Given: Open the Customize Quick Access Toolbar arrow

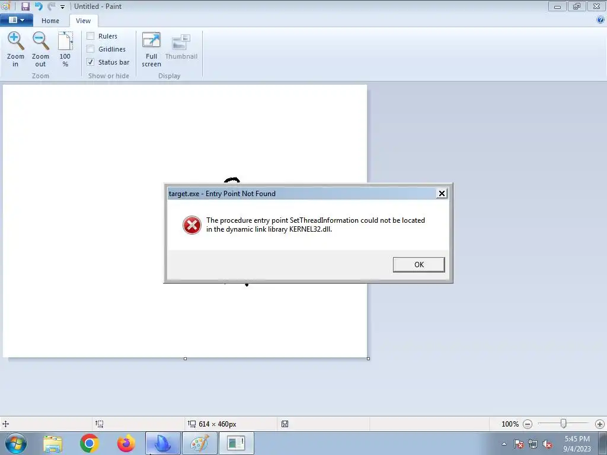Looking at the screenshot, I should (x=62, y=7).
